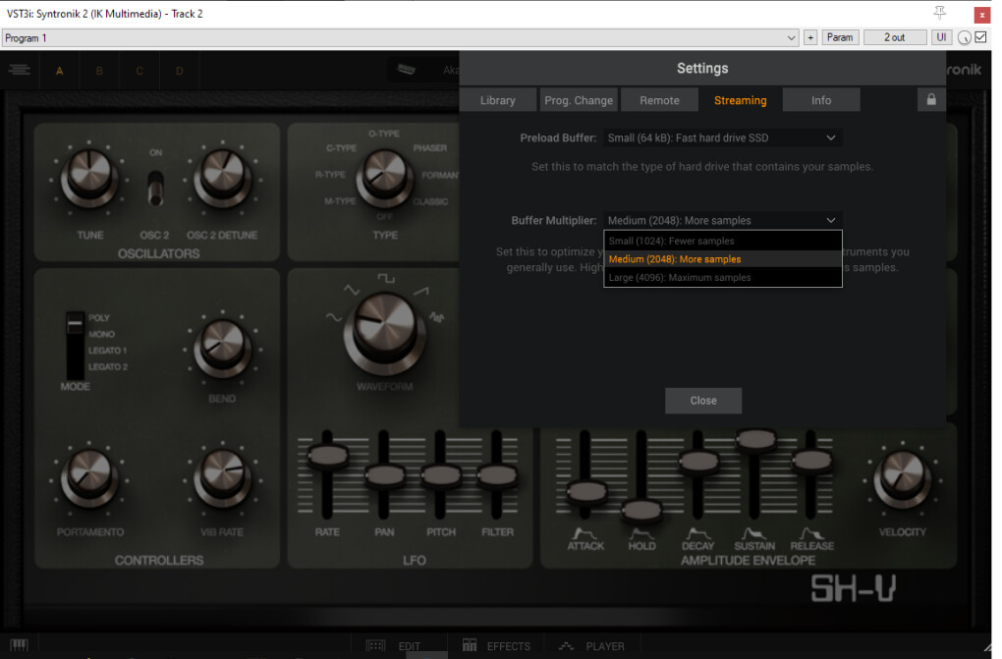Click the DECAY envelope shape icon

tap(697, 533)
